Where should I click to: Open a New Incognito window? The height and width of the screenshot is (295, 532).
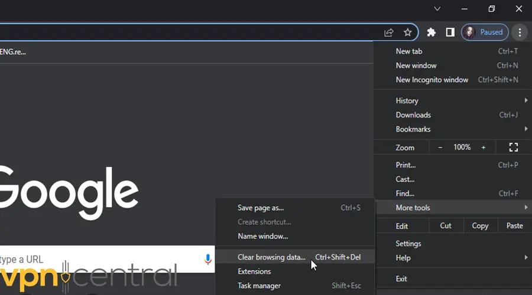tap(453, 80)
